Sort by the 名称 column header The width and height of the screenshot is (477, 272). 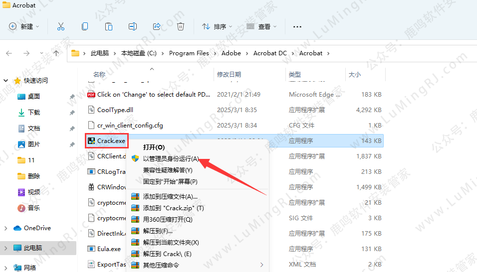click(x=99, y=75)
